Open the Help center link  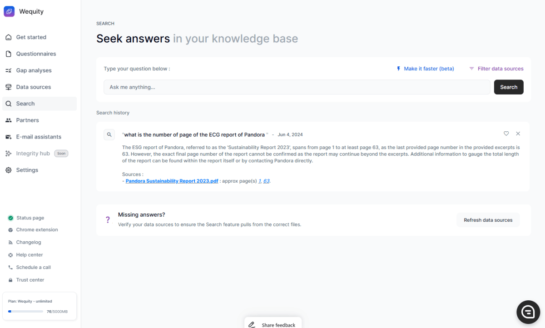point(30,255)
